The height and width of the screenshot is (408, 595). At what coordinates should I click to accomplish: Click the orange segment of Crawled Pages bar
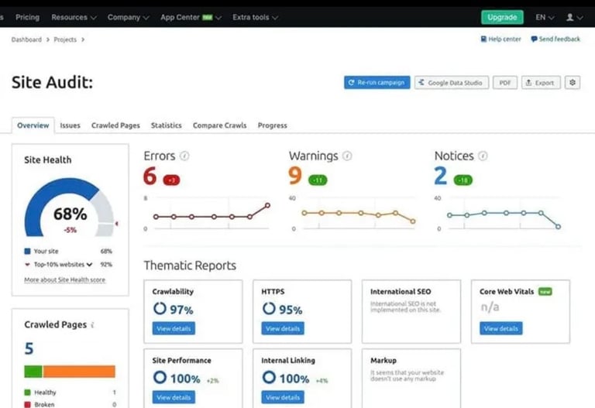coord(79,372)
